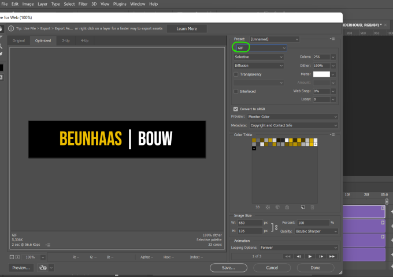The height and width of the screenshot is (277, 393).
Task: Click the Learn More button
Action: [x=187, y=29]
